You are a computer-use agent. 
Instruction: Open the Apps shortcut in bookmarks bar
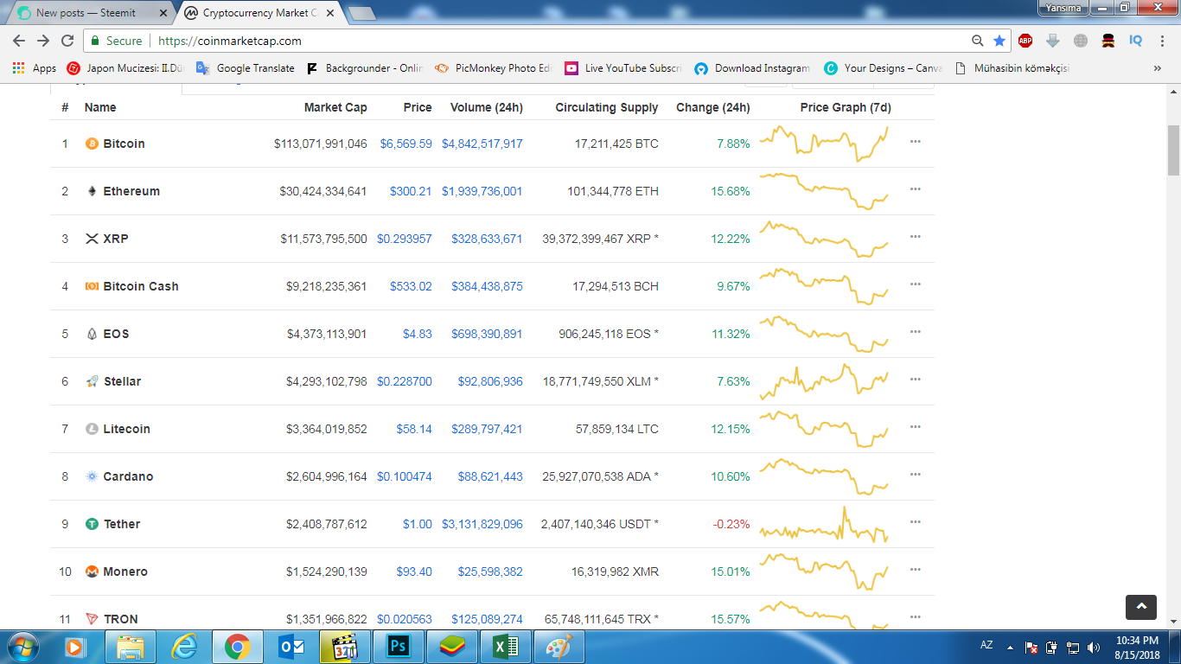click(35, 68)
